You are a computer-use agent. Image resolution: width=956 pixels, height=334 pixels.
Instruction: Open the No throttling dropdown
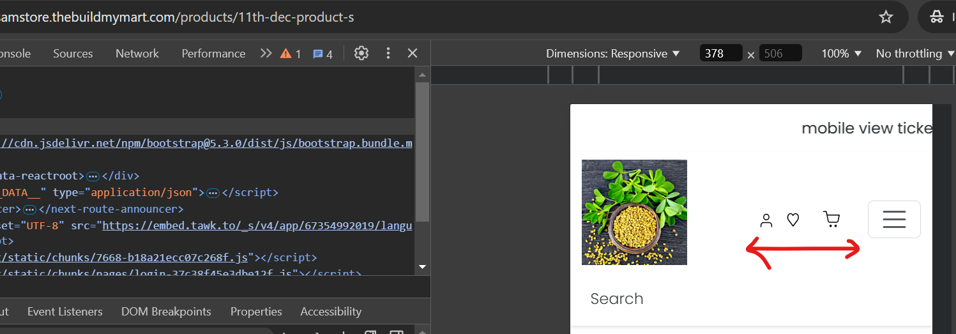tap(914, 54)
